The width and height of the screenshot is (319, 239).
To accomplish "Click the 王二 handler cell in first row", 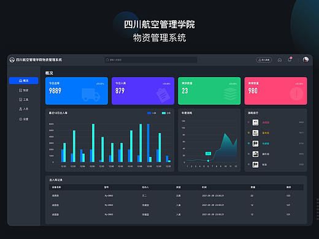I will coord(144,195).
